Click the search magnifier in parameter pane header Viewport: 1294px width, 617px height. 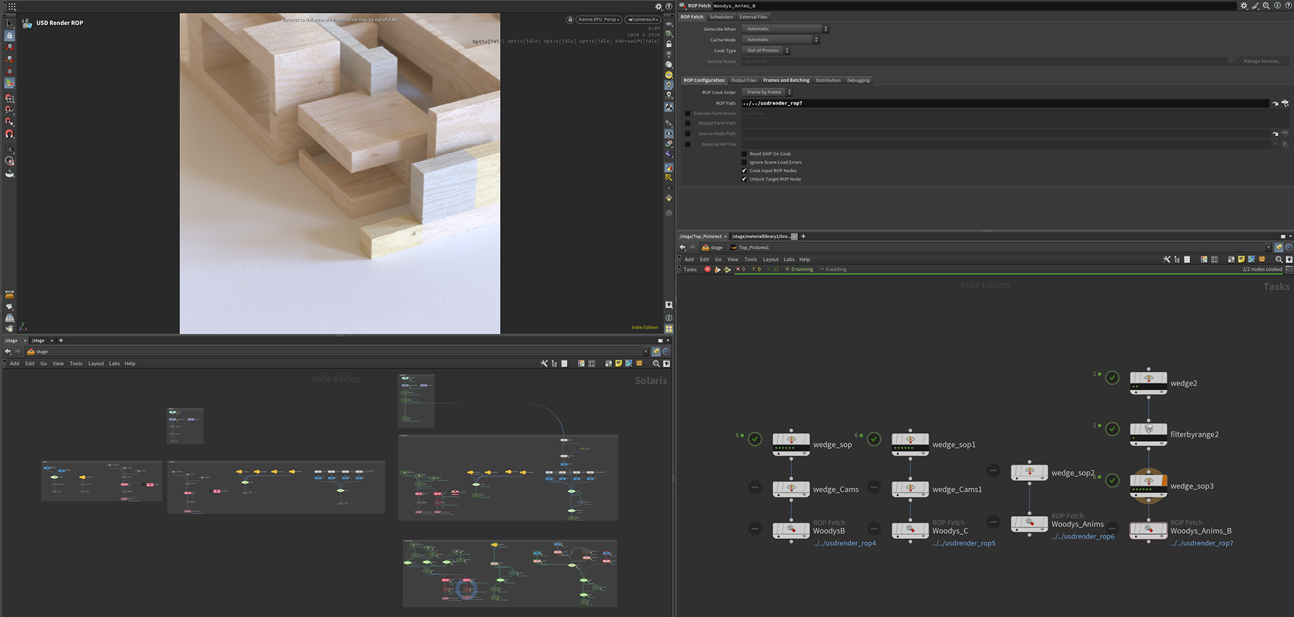click(x=1266, y=5)
